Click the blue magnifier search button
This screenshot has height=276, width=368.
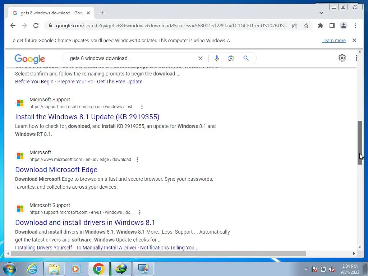click(246, 58)
